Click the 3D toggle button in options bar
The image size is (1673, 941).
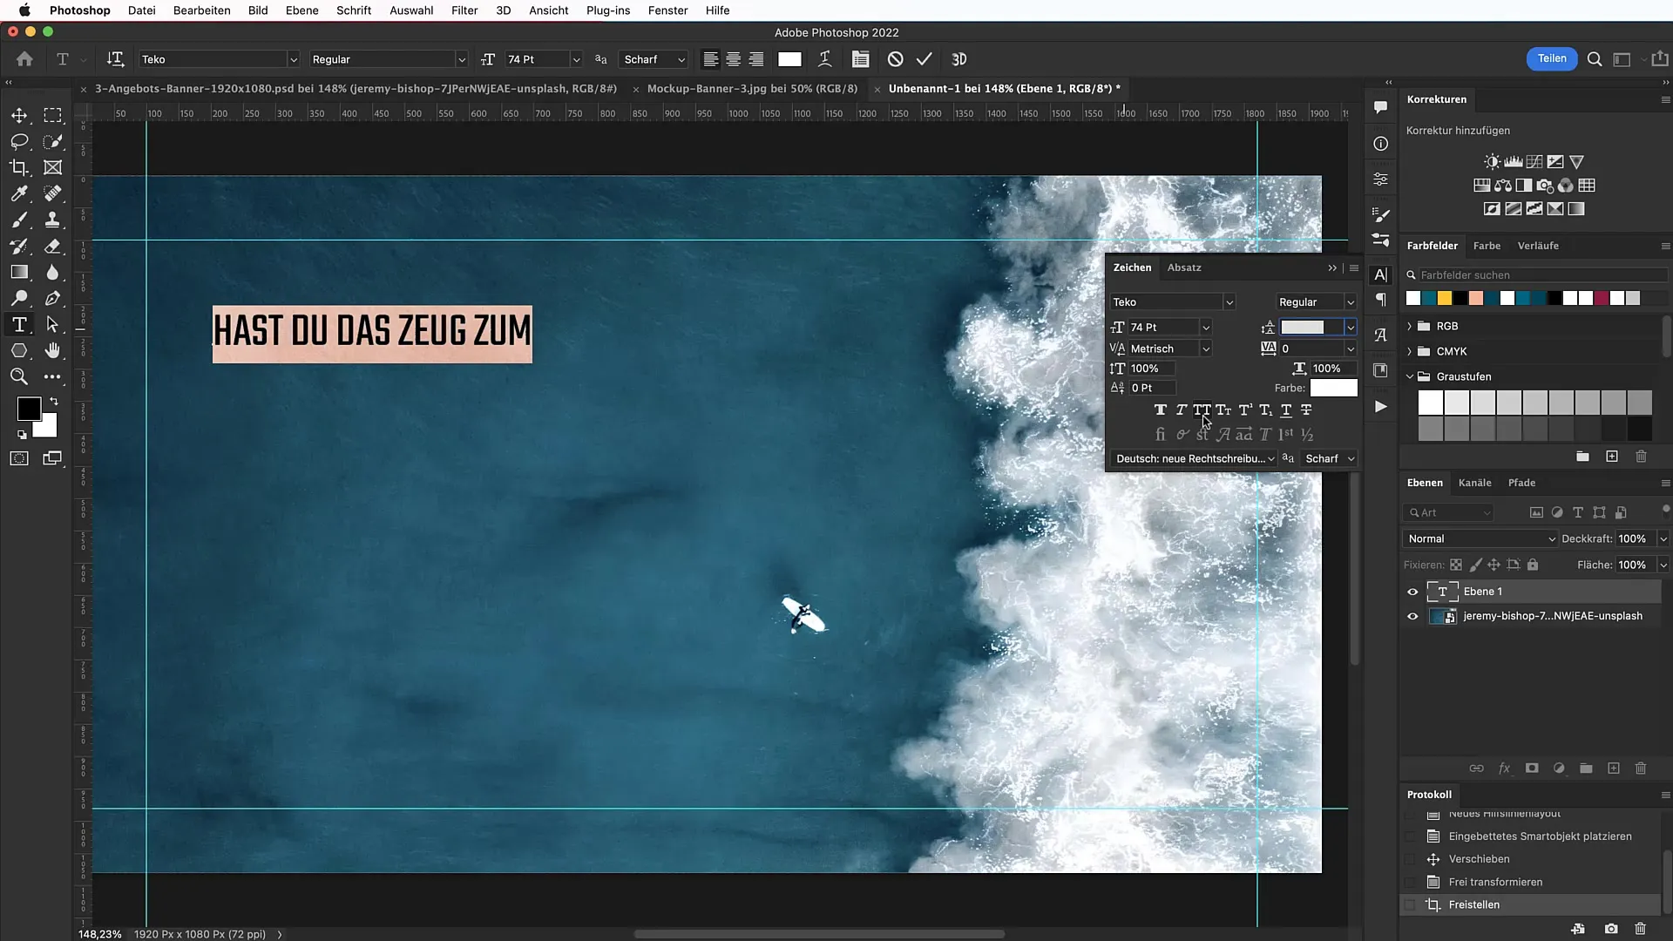(x=960, y=58)
